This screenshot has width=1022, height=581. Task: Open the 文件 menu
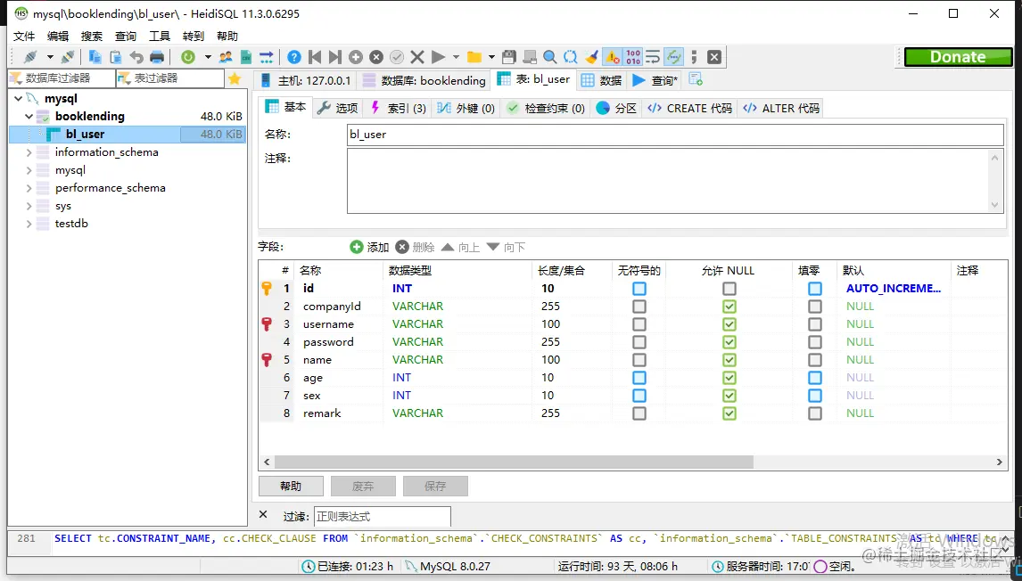(24, 37)
